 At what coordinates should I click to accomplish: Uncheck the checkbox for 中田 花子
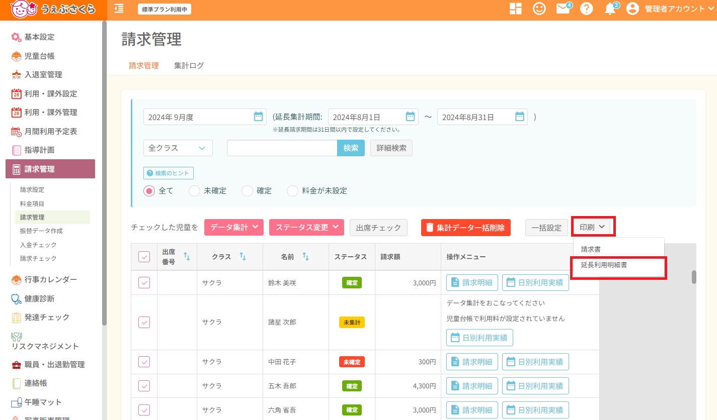pos(144,361)
